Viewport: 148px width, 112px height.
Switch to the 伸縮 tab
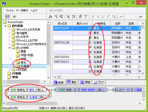85,82
